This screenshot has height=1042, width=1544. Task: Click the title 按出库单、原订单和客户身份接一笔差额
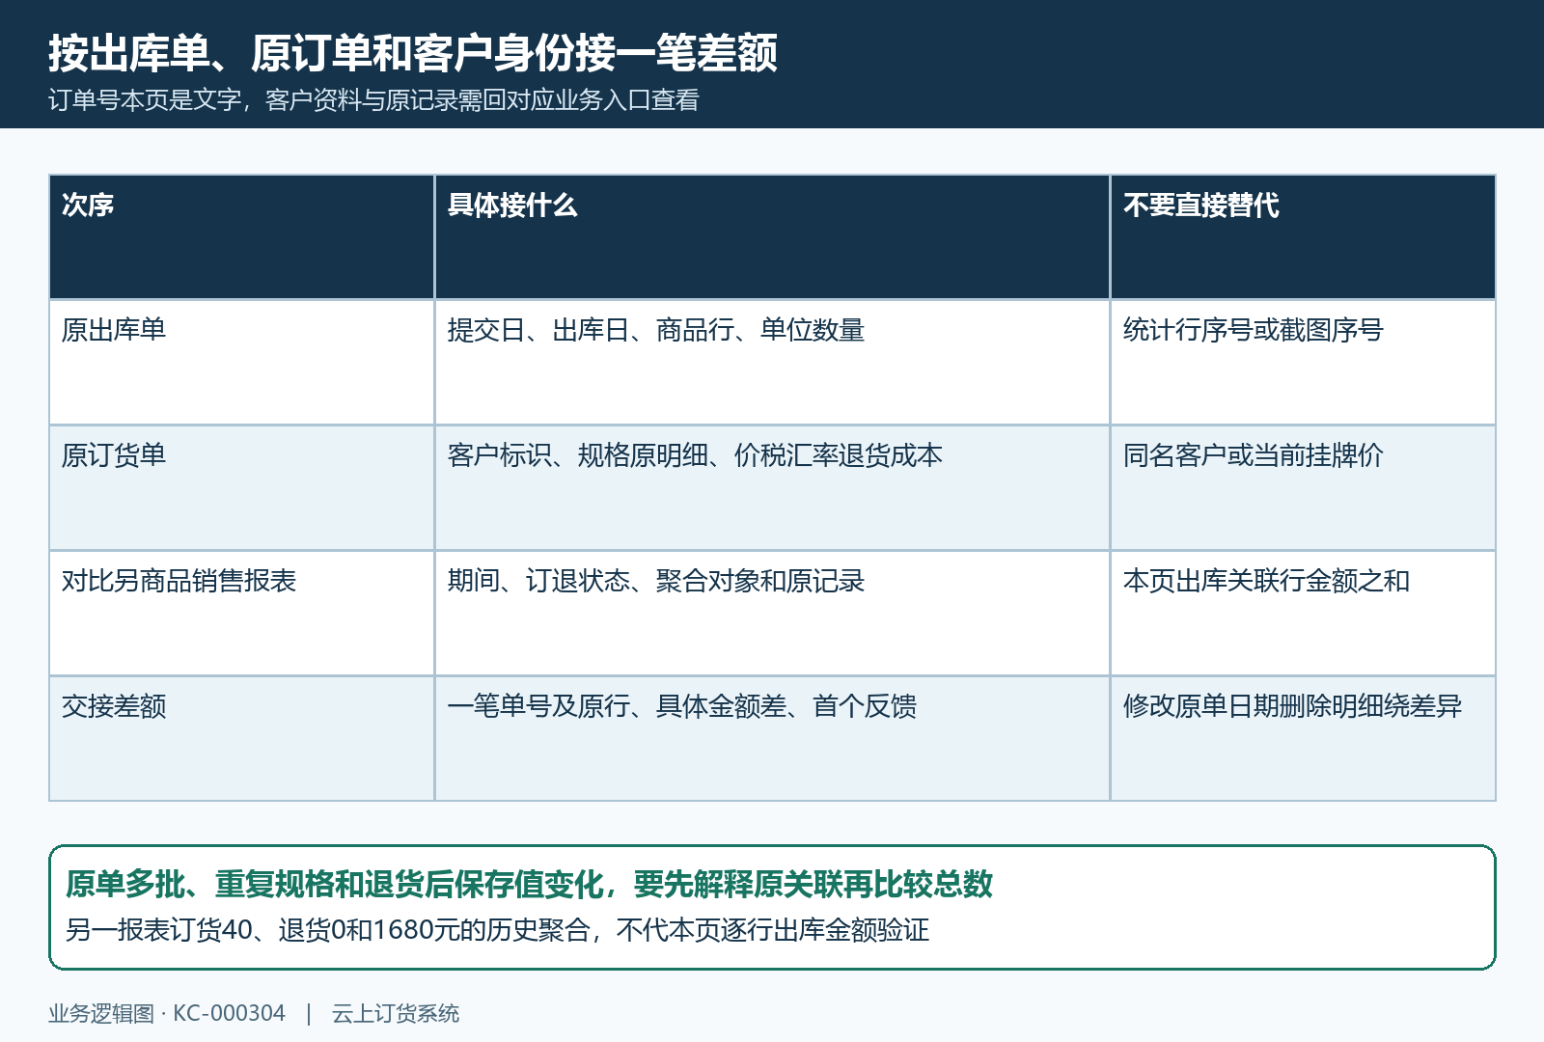[413, 53]
